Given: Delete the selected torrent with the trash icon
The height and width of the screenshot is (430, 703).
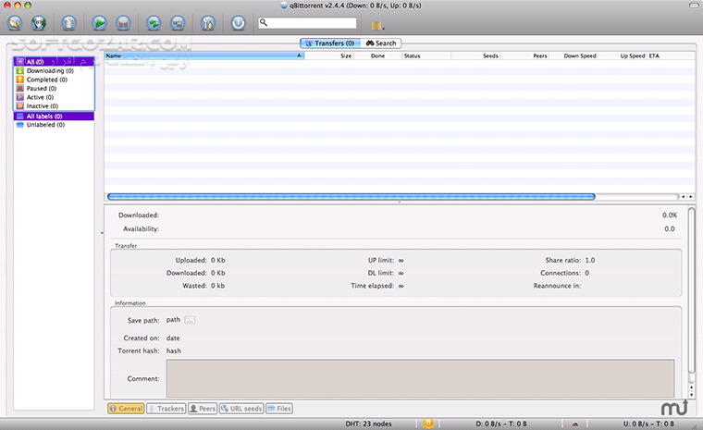Looking at the screenshot, I should 68,23.
